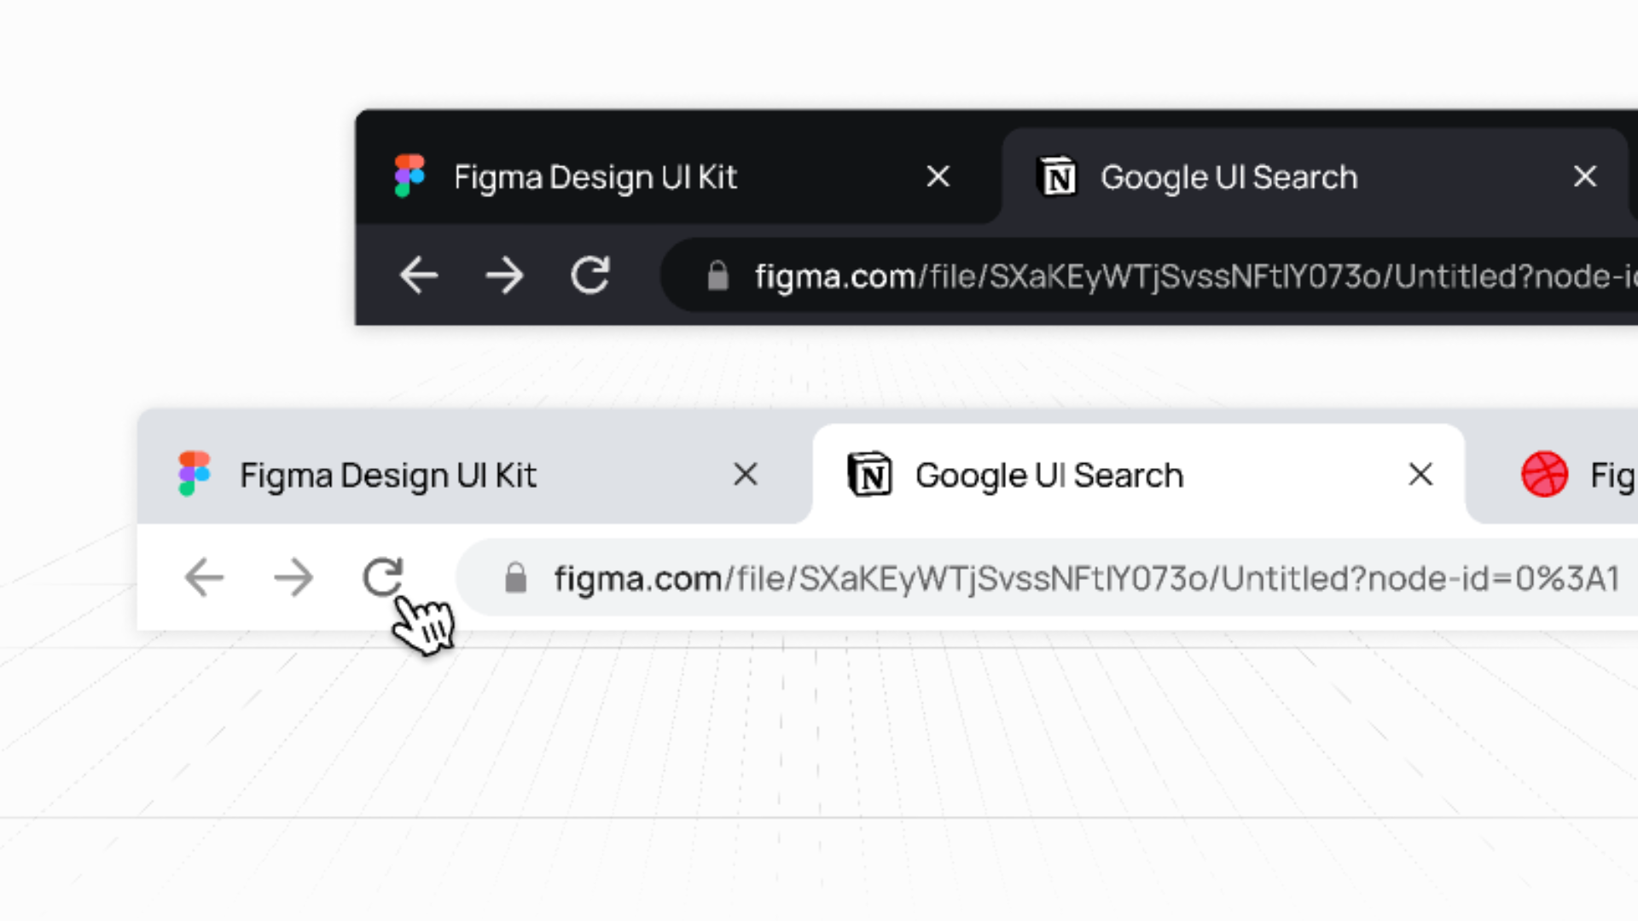Click the lock icon in the dark address bar

tap(717, 275)
